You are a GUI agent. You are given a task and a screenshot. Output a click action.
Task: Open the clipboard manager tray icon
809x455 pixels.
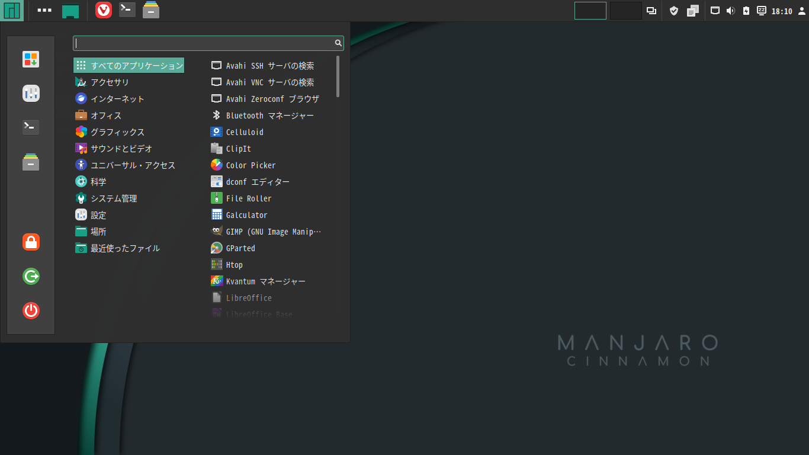pos(693,11)
